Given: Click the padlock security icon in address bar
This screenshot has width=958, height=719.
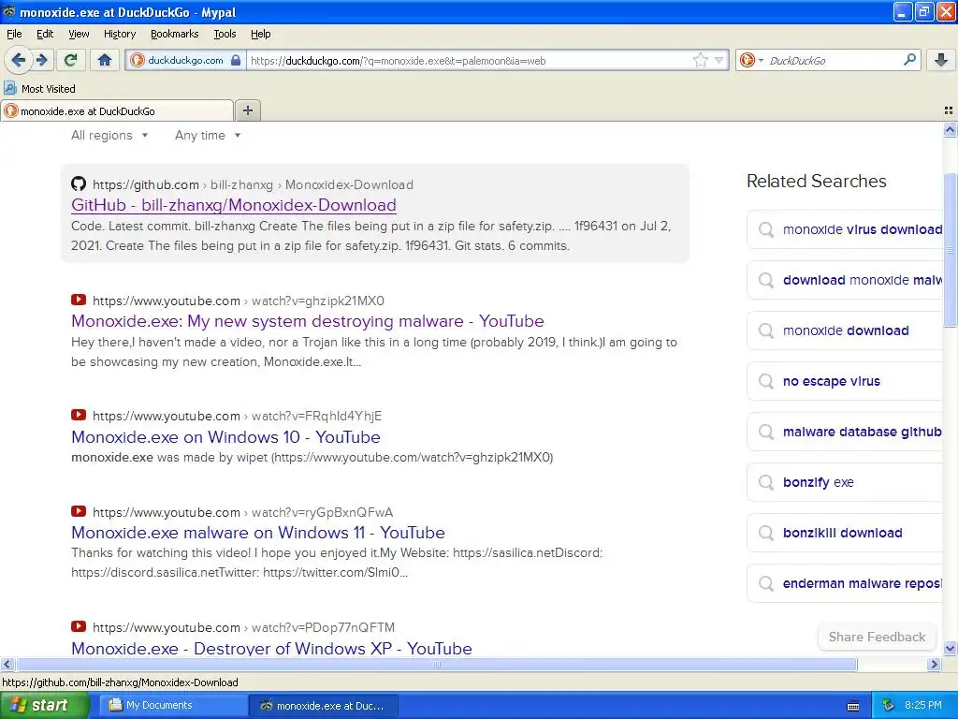Looking at the screenshot, I should click(x=235, y=60).
